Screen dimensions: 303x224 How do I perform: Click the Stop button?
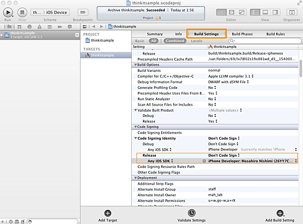point(22,12)
